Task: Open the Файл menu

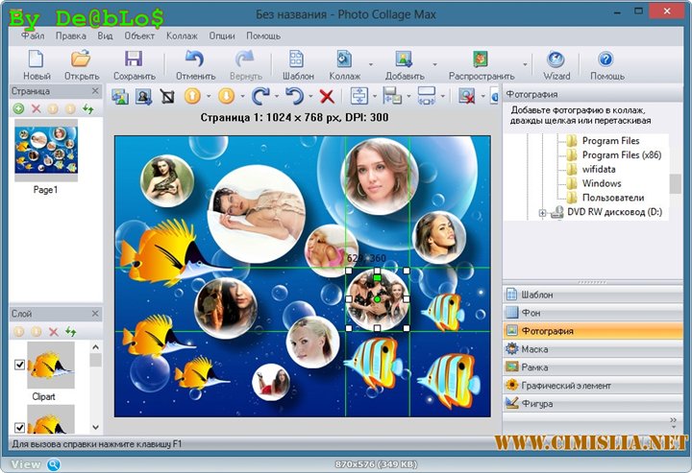Action: pos(33,35)
